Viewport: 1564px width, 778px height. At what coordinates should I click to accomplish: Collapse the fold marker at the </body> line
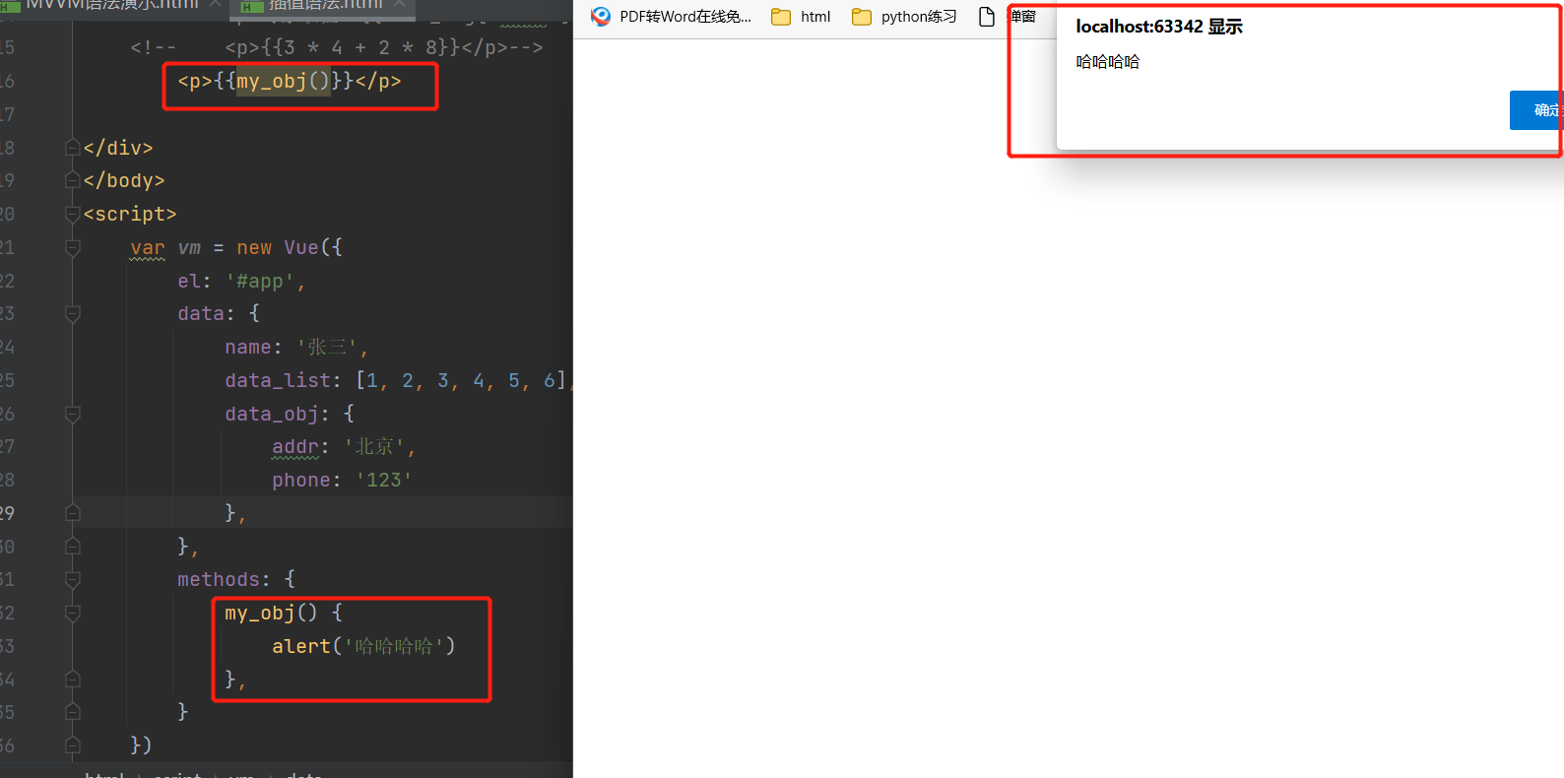click(72, 180)
